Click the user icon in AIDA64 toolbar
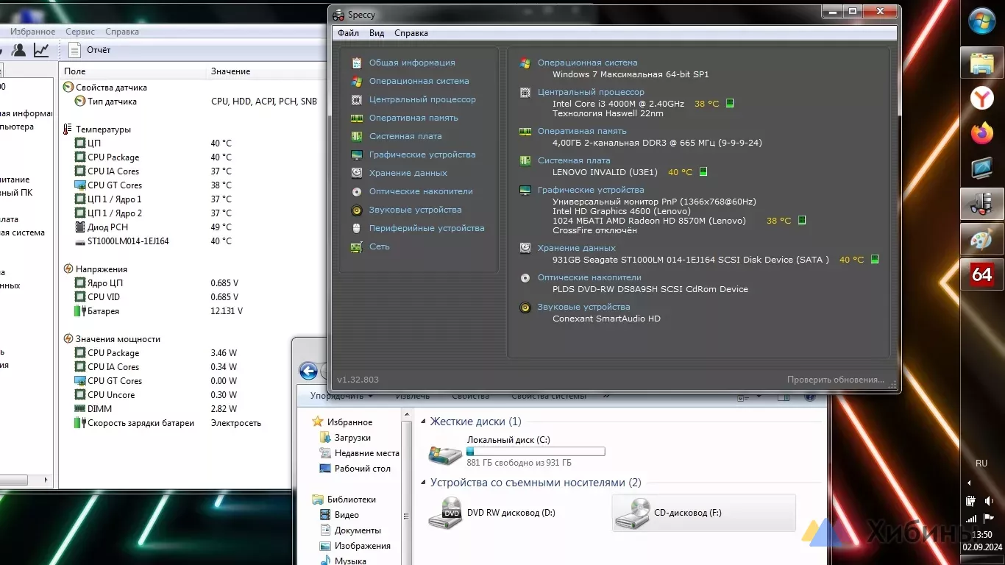 pyautogui.click(x=19, y=50)
